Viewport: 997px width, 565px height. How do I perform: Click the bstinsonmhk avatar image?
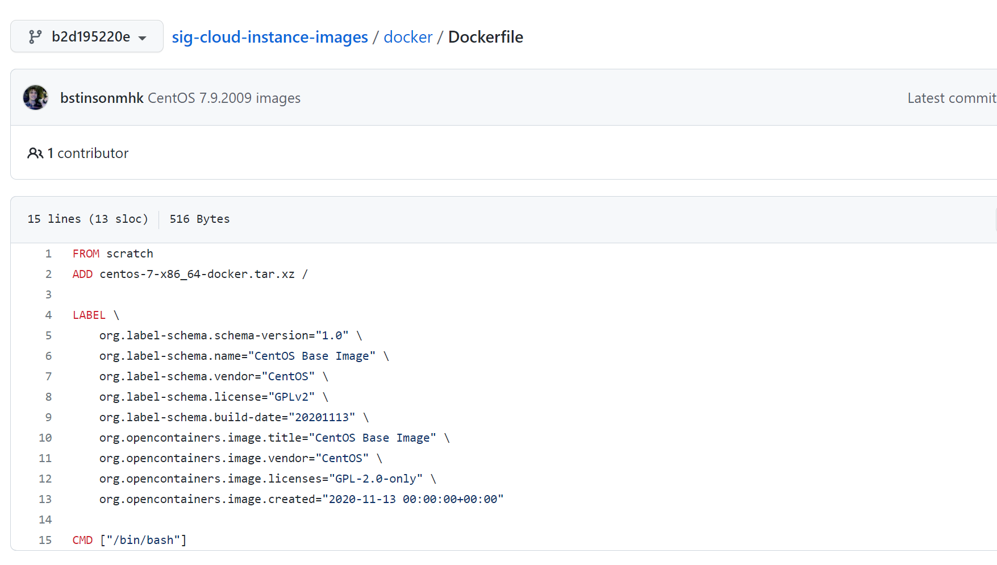click(35, 98)
